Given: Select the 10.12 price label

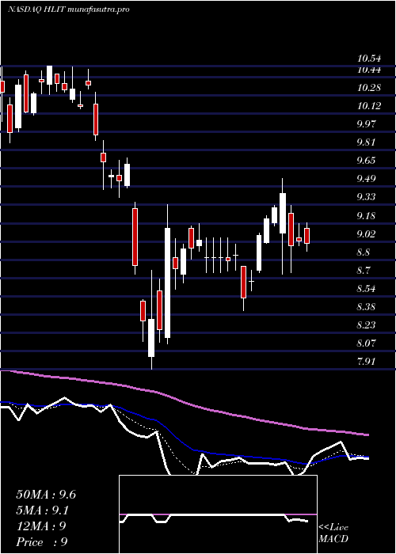Looking at the screenshot, I should pos(369,105).
